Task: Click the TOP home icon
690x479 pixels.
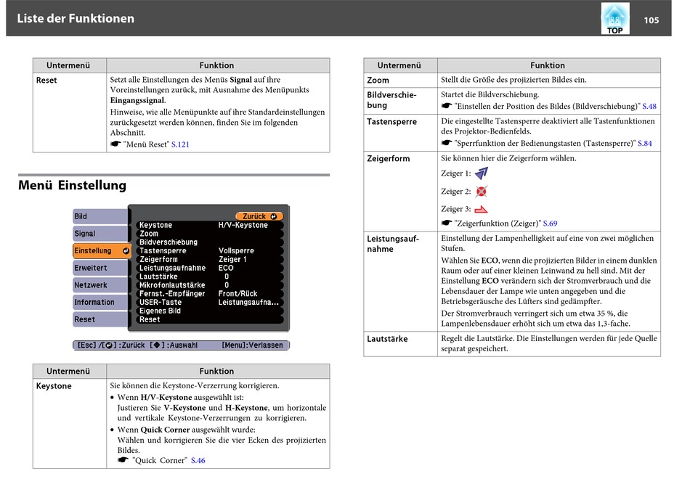Action: (x=614, y=18)
